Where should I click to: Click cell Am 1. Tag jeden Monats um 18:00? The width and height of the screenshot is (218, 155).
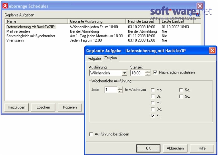tap(96, 36)
